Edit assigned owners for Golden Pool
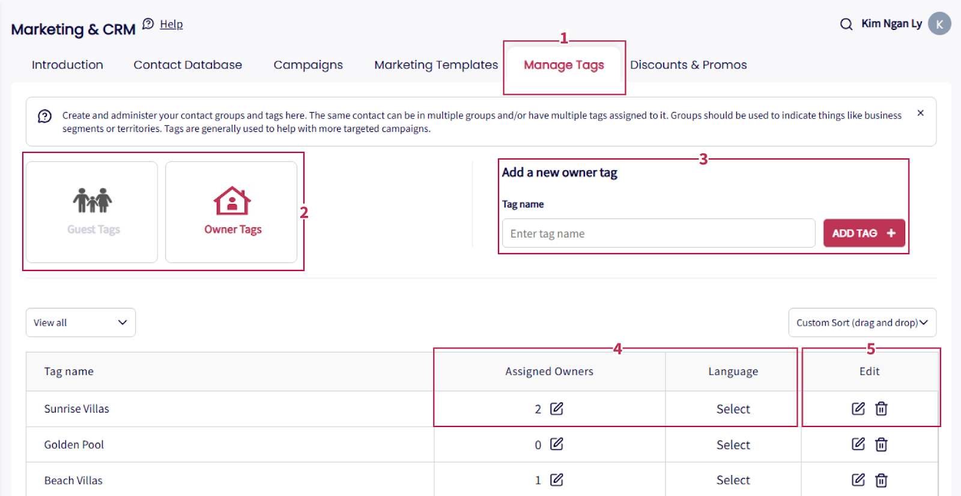Screen dimensions: 961x496 pyautogui.click(x=557, y=444)
